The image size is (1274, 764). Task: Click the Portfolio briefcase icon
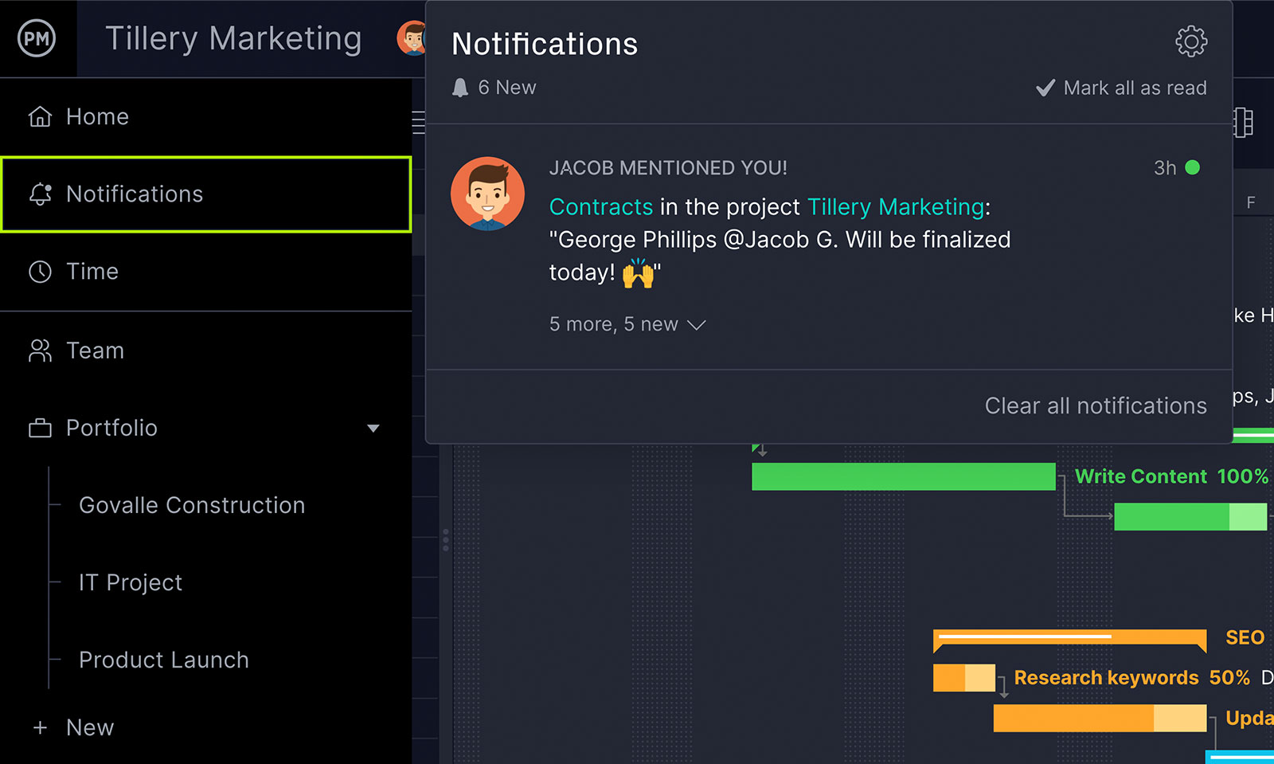click(39, 428)
